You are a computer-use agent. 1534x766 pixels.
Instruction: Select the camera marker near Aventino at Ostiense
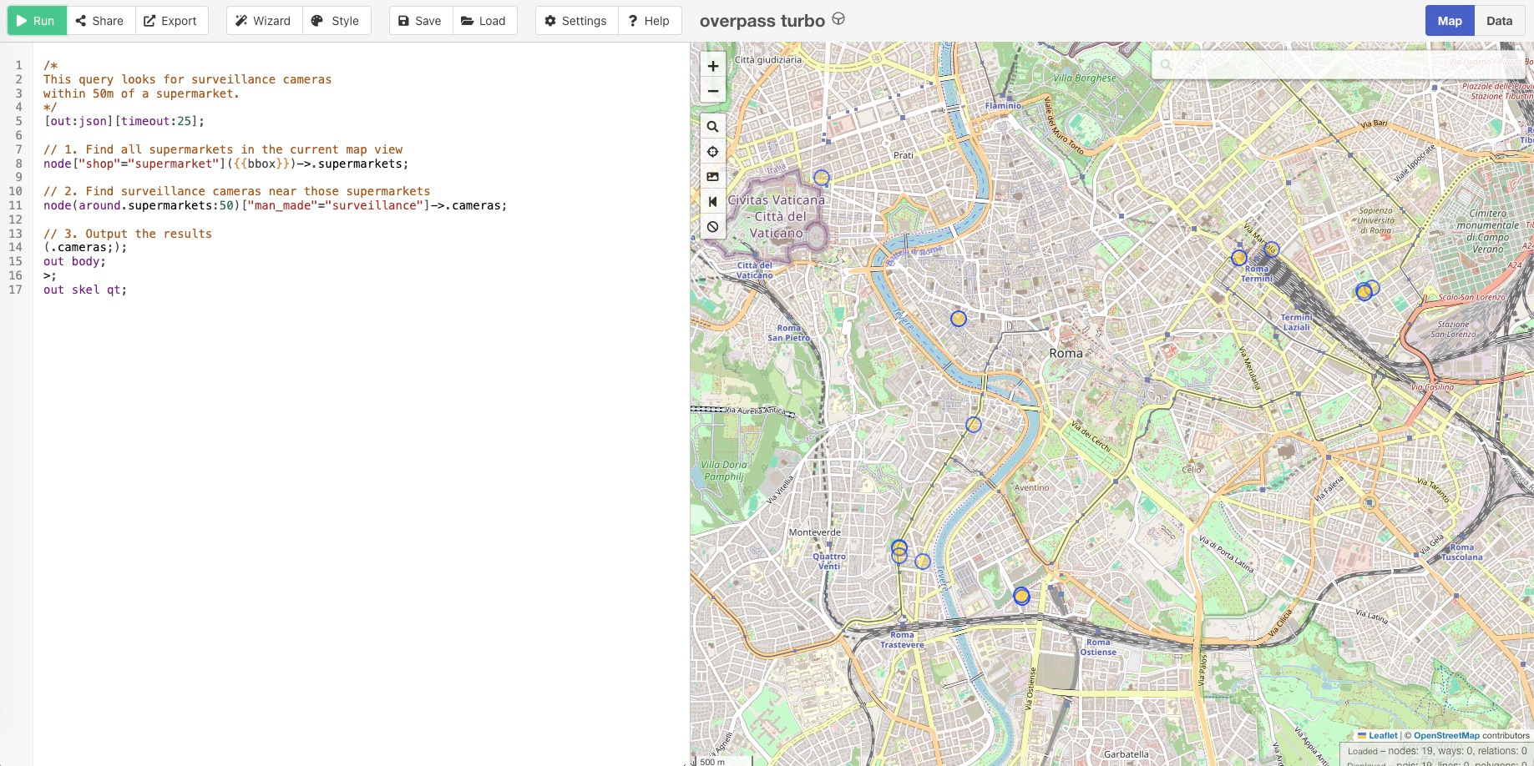click(1021, 596)
